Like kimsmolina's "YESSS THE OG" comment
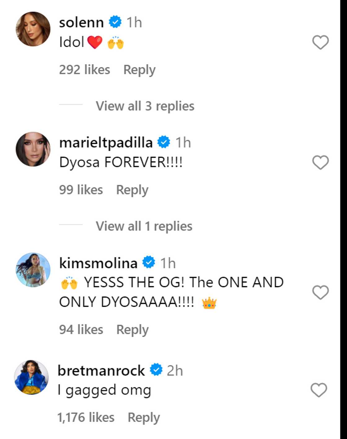347x439 pixels. (320, 292)
